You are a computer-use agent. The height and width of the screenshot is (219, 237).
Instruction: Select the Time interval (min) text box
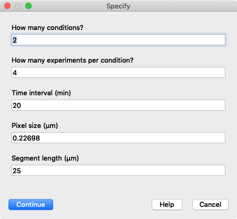pyautogui.click(x=118, y=105)
